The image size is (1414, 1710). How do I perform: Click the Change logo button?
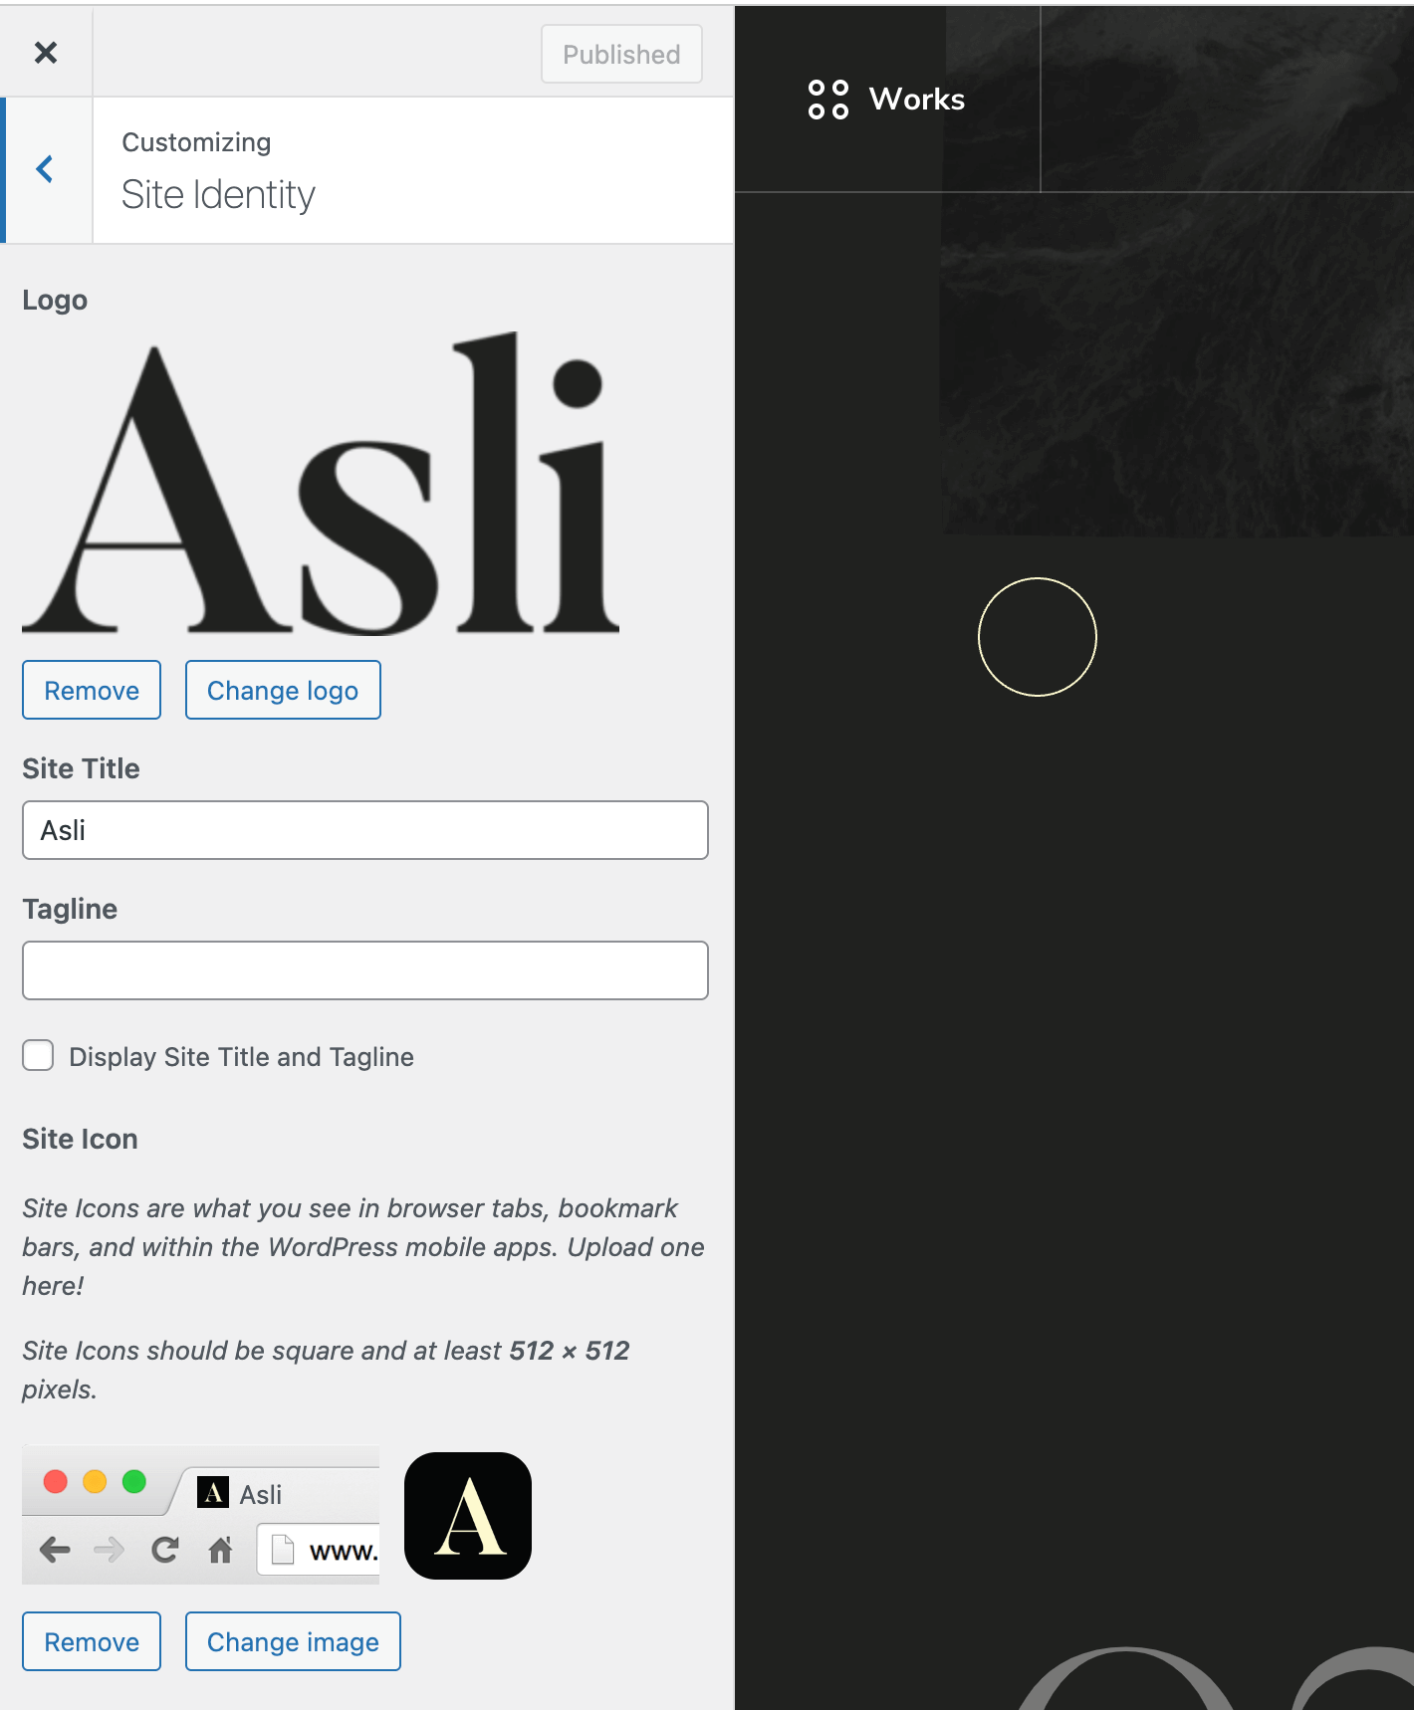click(x=283, y=690)
